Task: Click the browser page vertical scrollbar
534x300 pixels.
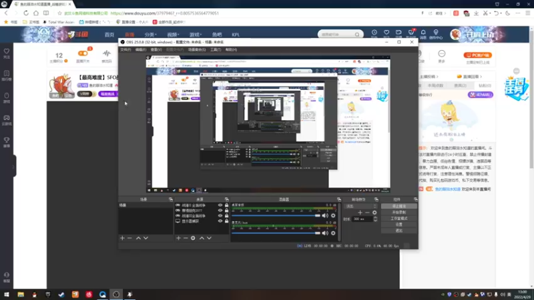Action: point(531,99)
